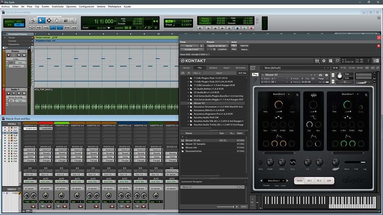The height and width of the screenshot is (215, 383).
Task: Open Kontakt save disk icon
Action: [x=317, y=61]
